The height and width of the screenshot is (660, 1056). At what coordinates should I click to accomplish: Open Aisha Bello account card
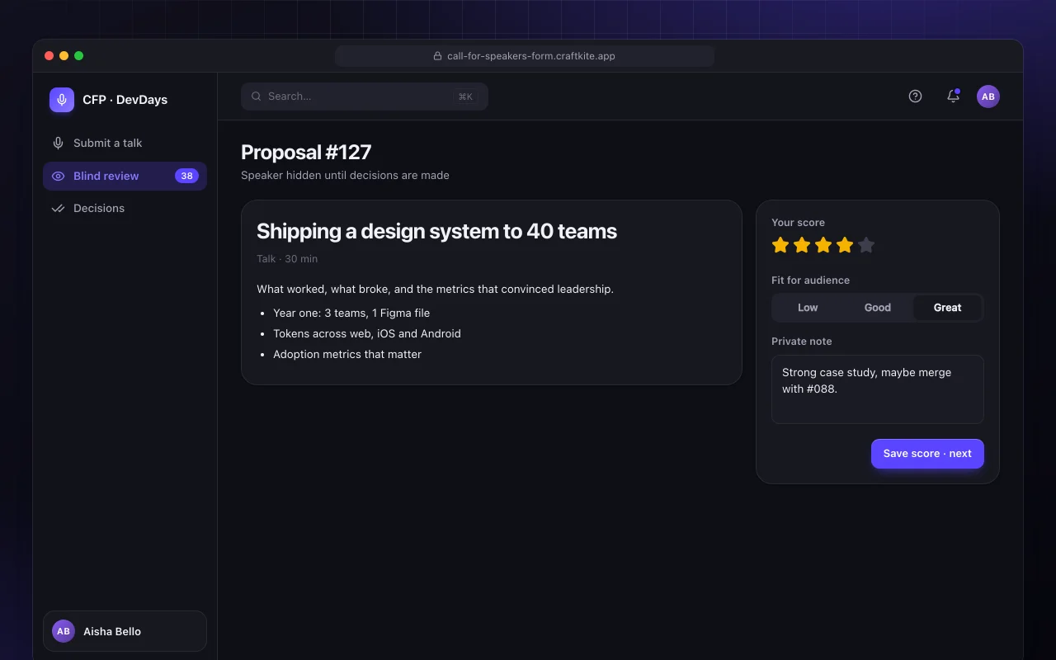pos(125,631)
